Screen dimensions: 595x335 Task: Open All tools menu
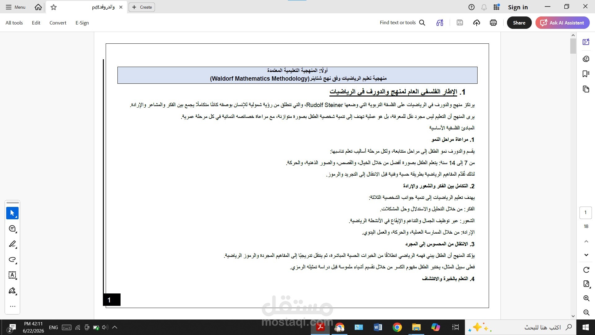[14, 23]
